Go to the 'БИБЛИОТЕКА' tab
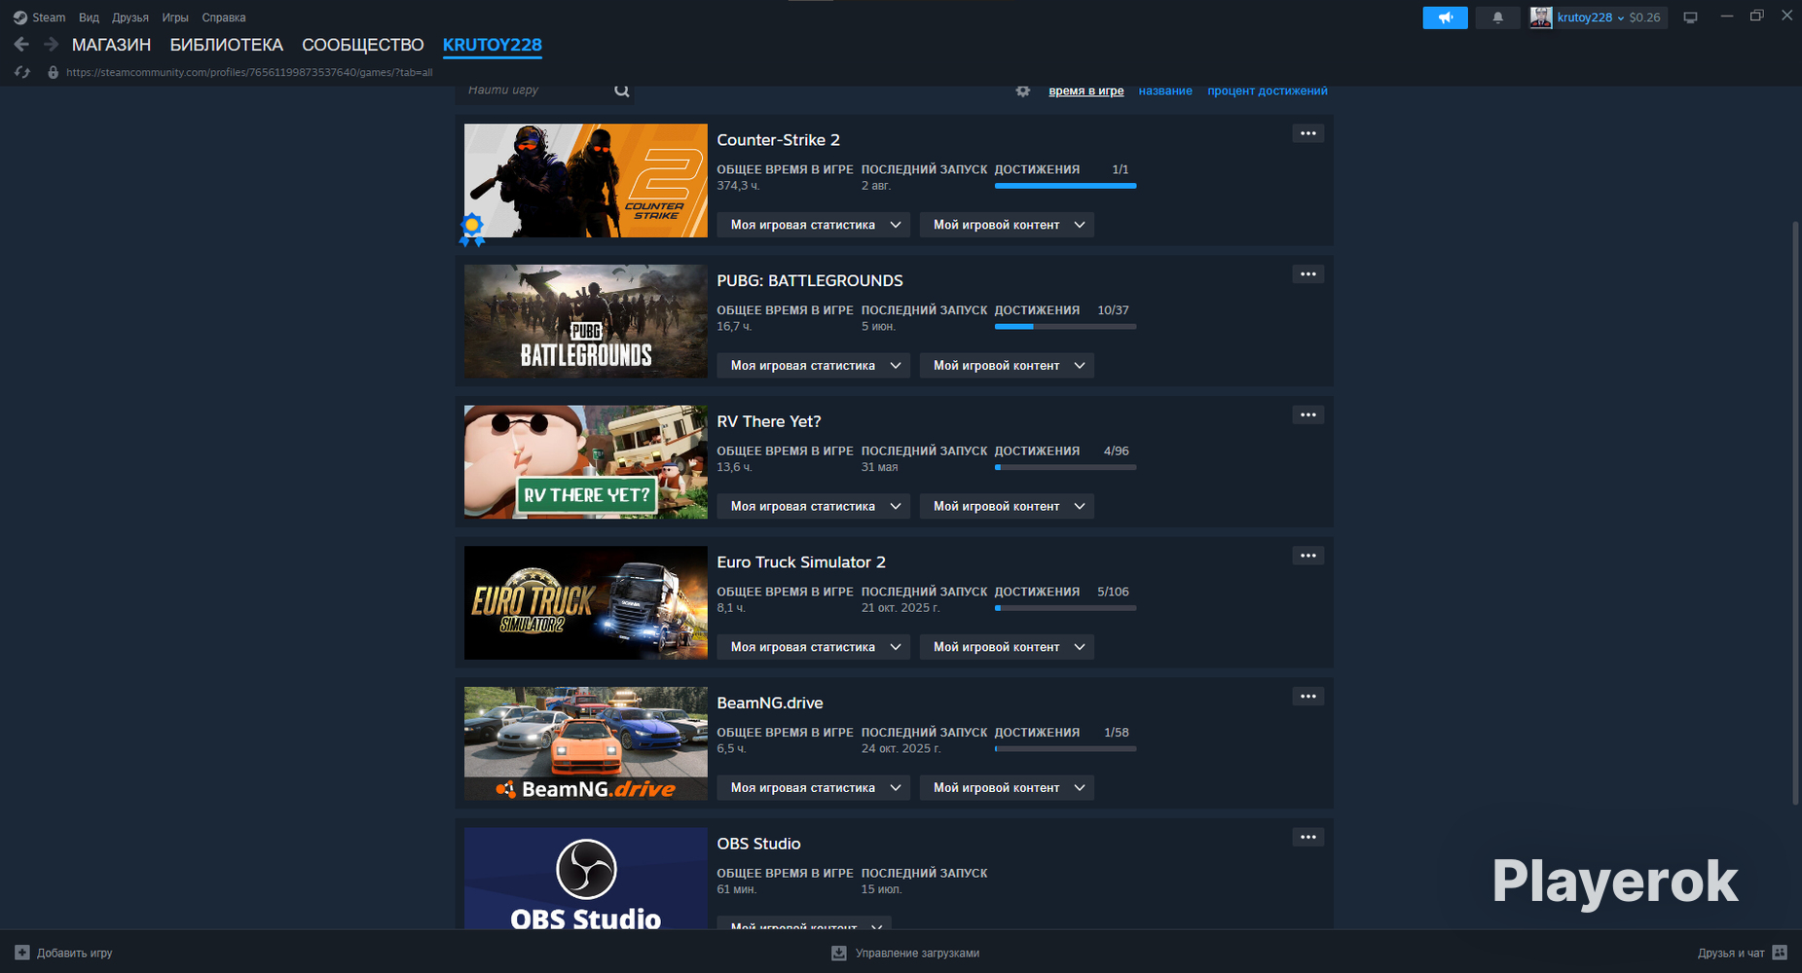 (x=226, y=45)
